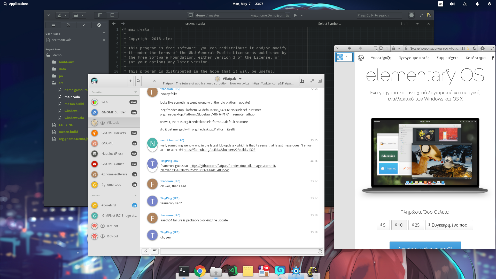Click Συμμετέχετε menu on elementary site

click(x=447, y=58)
